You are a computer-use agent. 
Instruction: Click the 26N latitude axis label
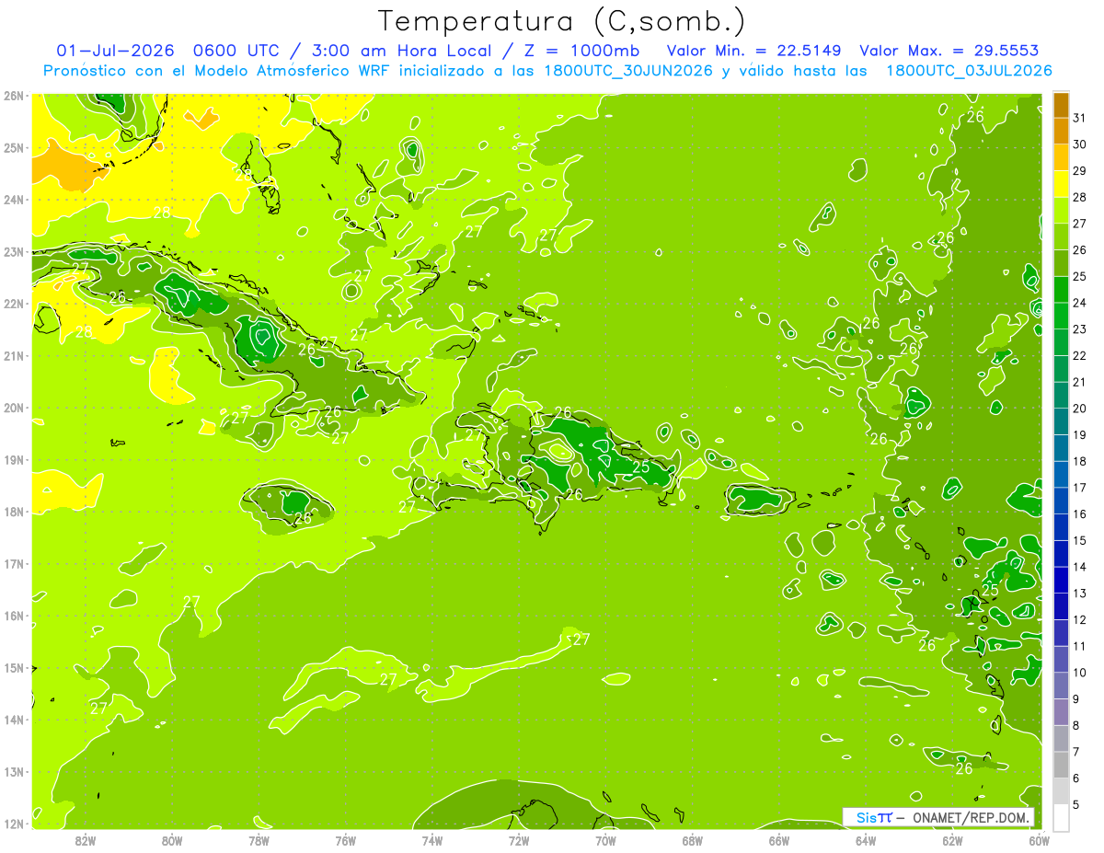tap(14, 96)
